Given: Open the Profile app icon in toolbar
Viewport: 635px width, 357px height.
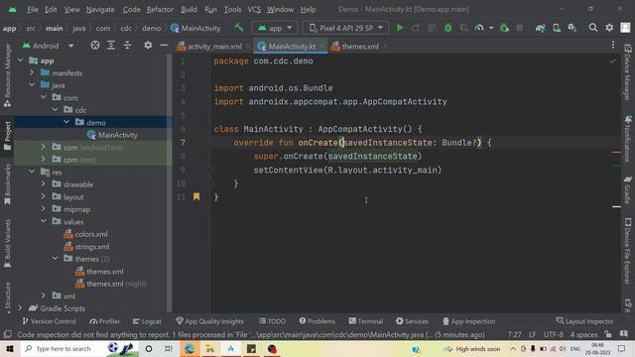Looking at the screenshot, I should point(479,28).
